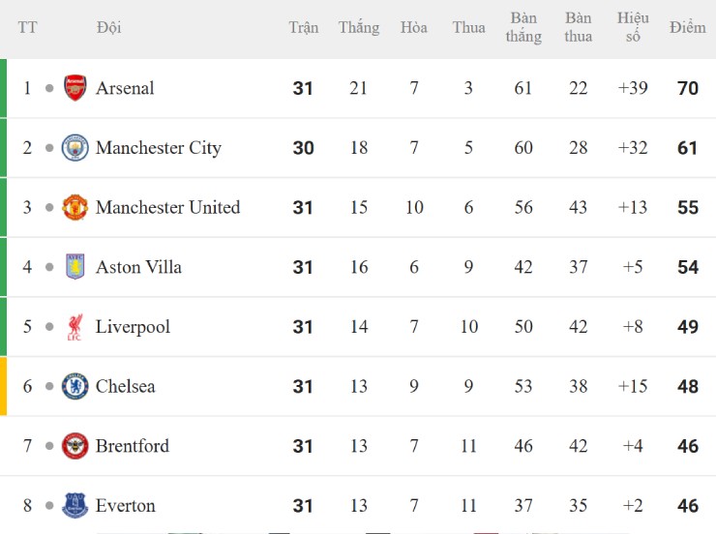Open the Manchester City team link

159,148
